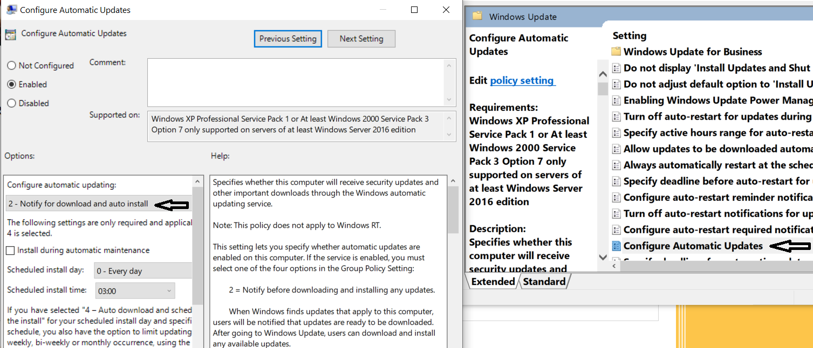Click icon for Turn off auto-restart for updates during
Screen dimensions: 813x348
617,116
